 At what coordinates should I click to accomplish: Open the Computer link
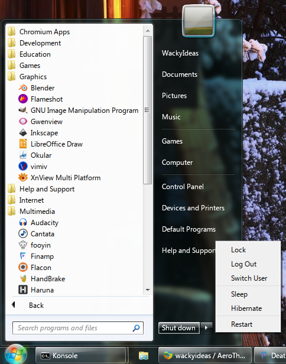pyautogui.click(x=177, y=162)
